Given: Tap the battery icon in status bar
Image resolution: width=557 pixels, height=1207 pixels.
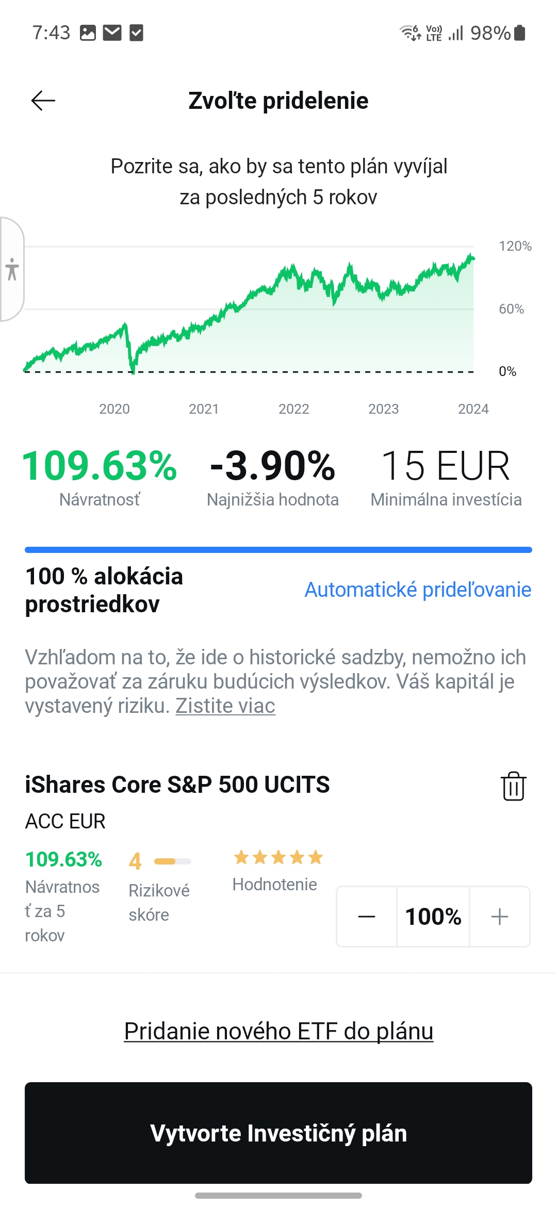Looking at the screenshot, I should tap(520, 32).
